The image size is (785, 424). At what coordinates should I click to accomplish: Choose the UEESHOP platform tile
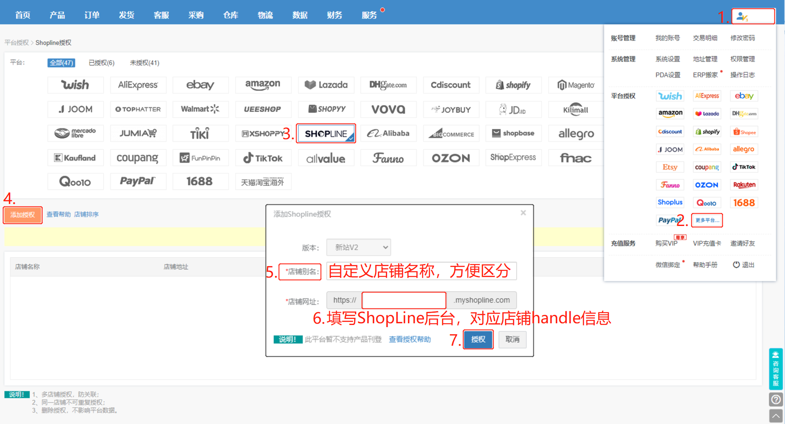point(263,109)
